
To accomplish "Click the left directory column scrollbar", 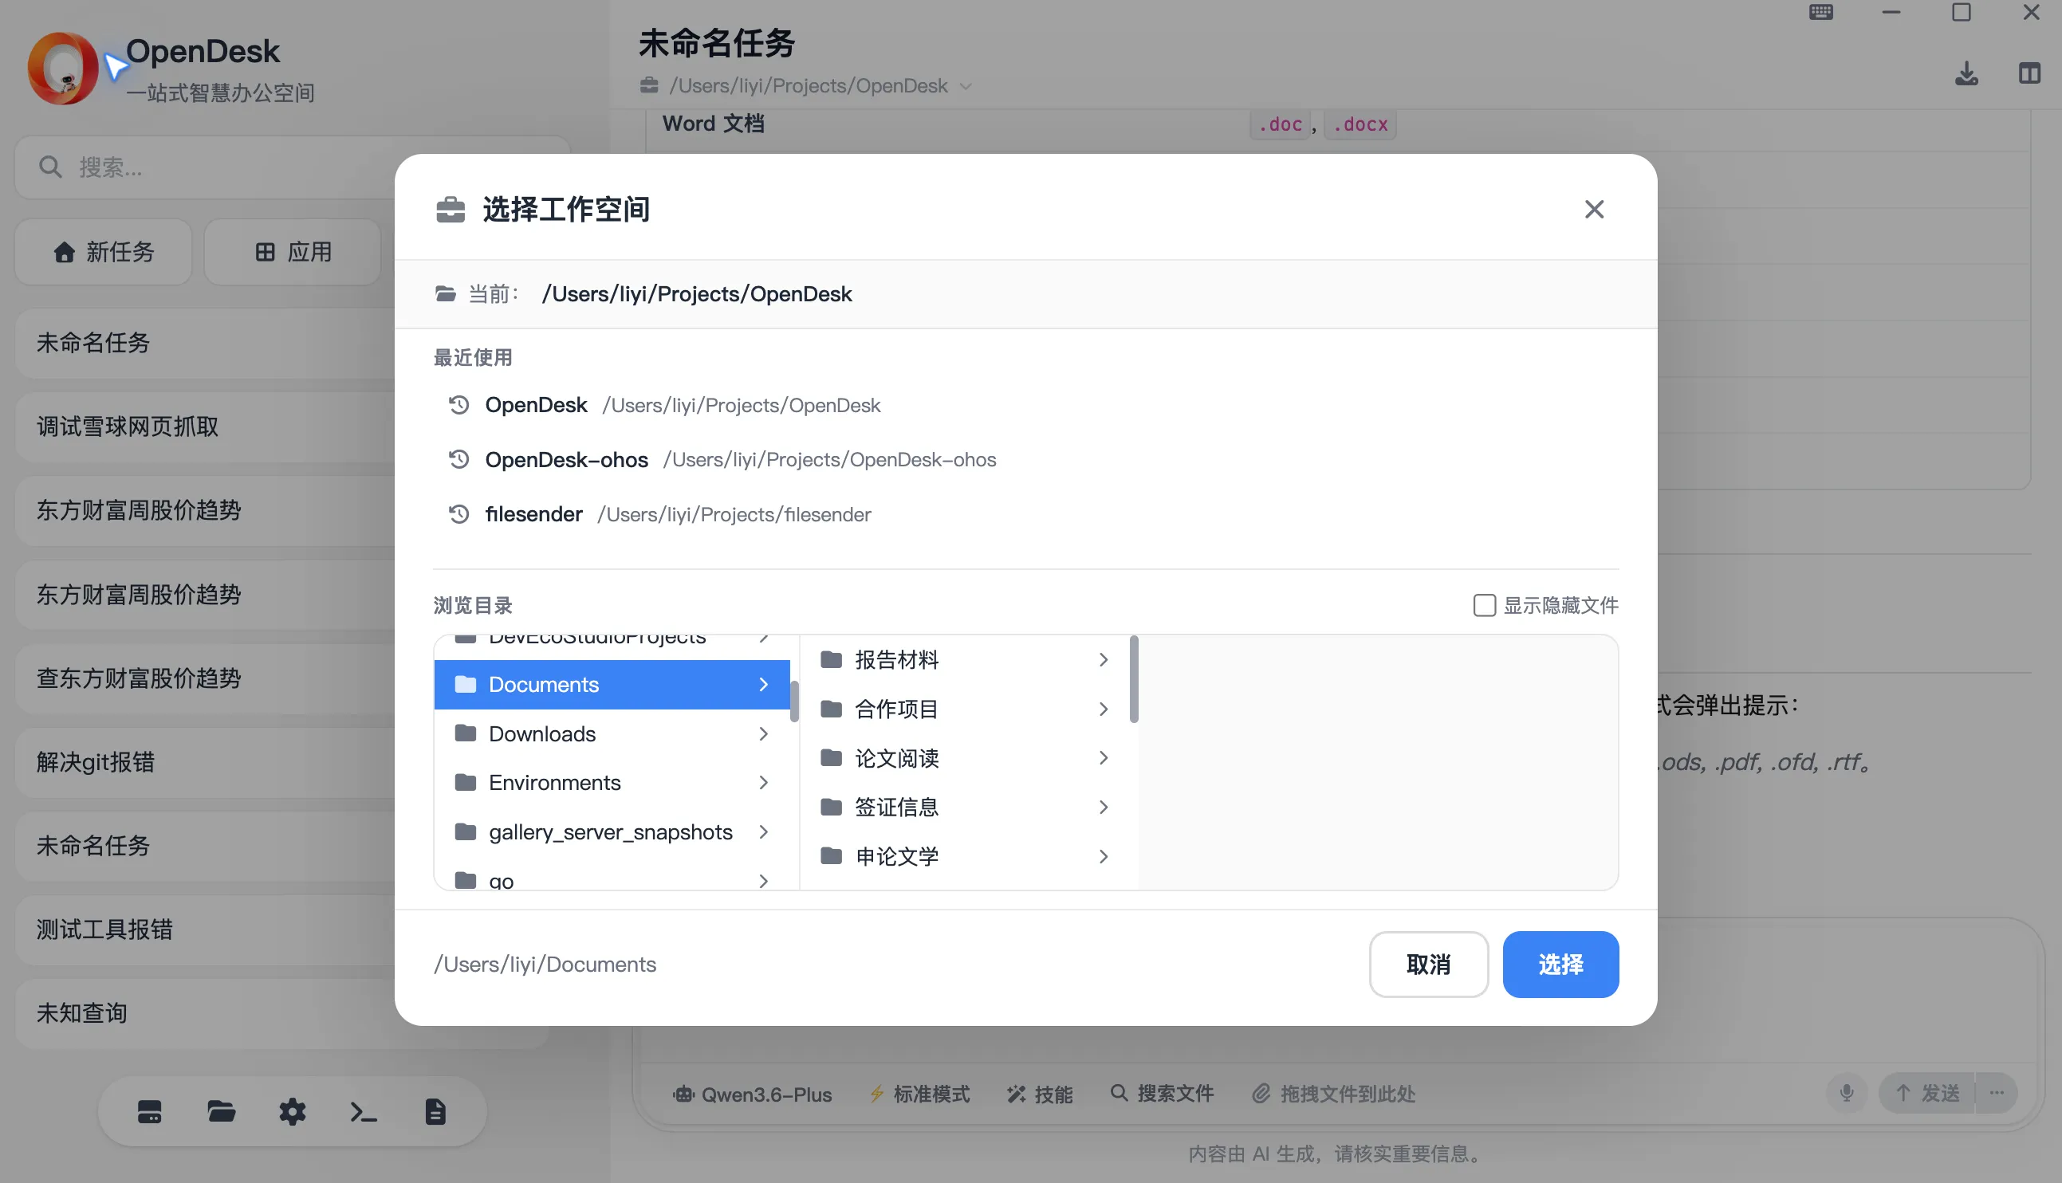I will 794,702.
